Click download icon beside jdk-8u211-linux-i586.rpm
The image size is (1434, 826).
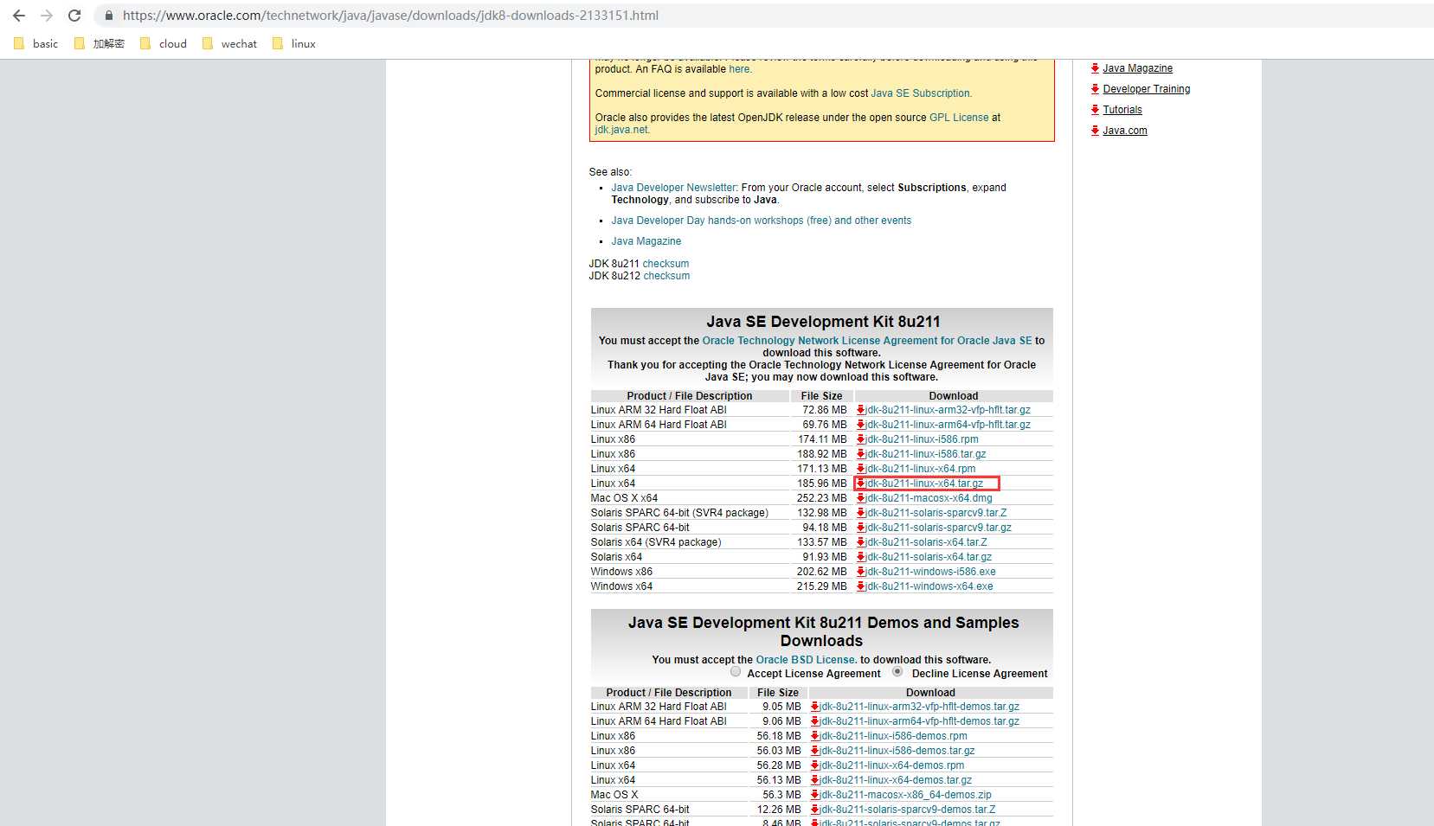tap(861, 439)
